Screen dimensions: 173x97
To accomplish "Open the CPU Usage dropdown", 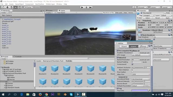I will [x=141, y=55].
